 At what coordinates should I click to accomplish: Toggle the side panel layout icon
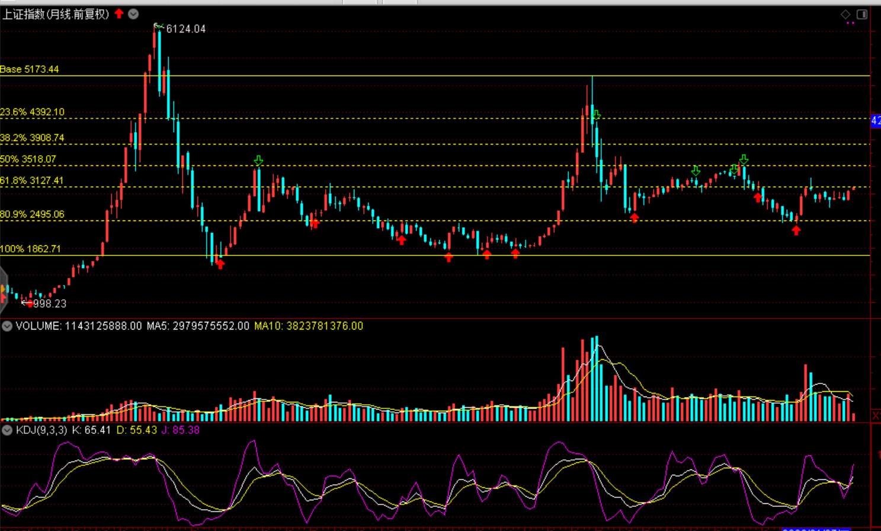(862, 14)
